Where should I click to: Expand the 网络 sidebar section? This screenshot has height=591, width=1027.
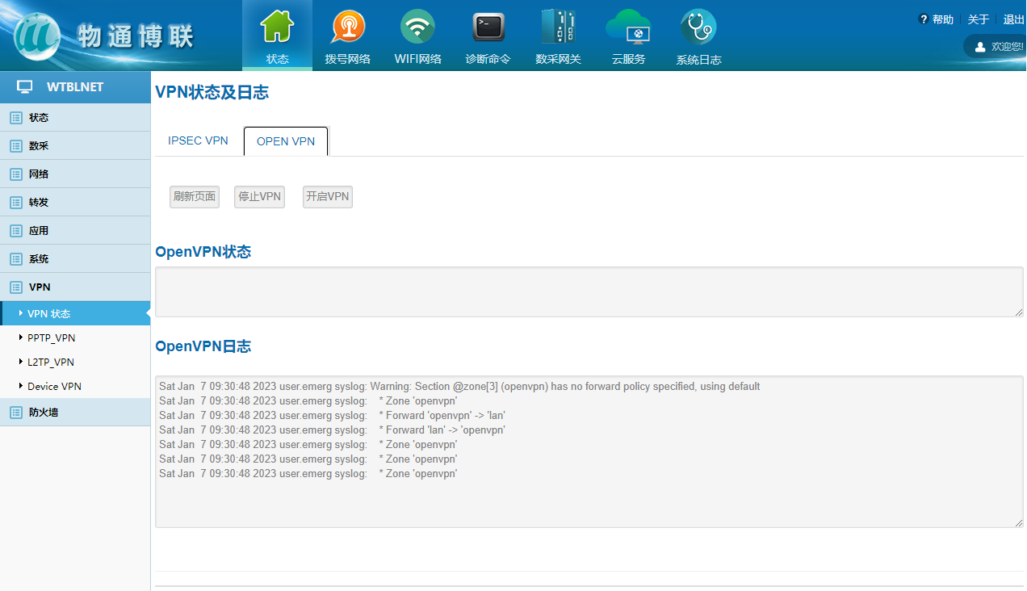click(39, 174)
